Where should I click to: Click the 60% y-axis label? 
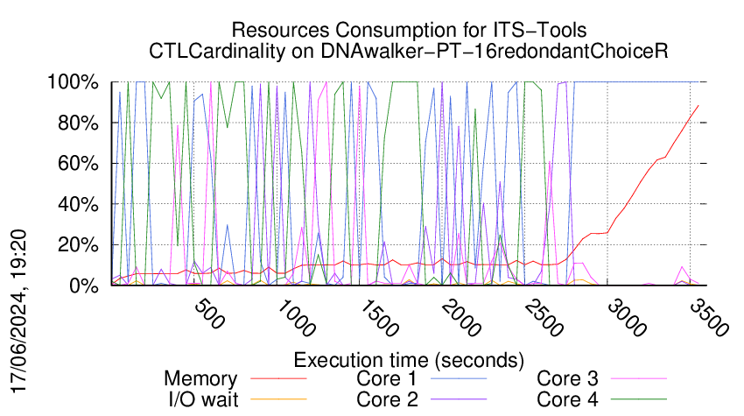pos(79,164)
